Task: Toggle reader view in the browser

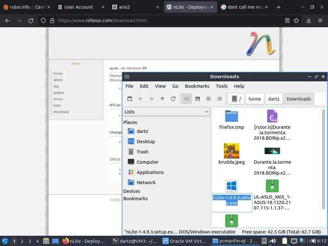Action: 287,20
